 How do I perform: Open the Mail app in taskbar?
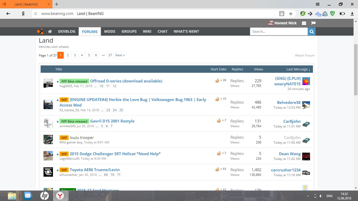pyautogui.click(x=28, y=196)
